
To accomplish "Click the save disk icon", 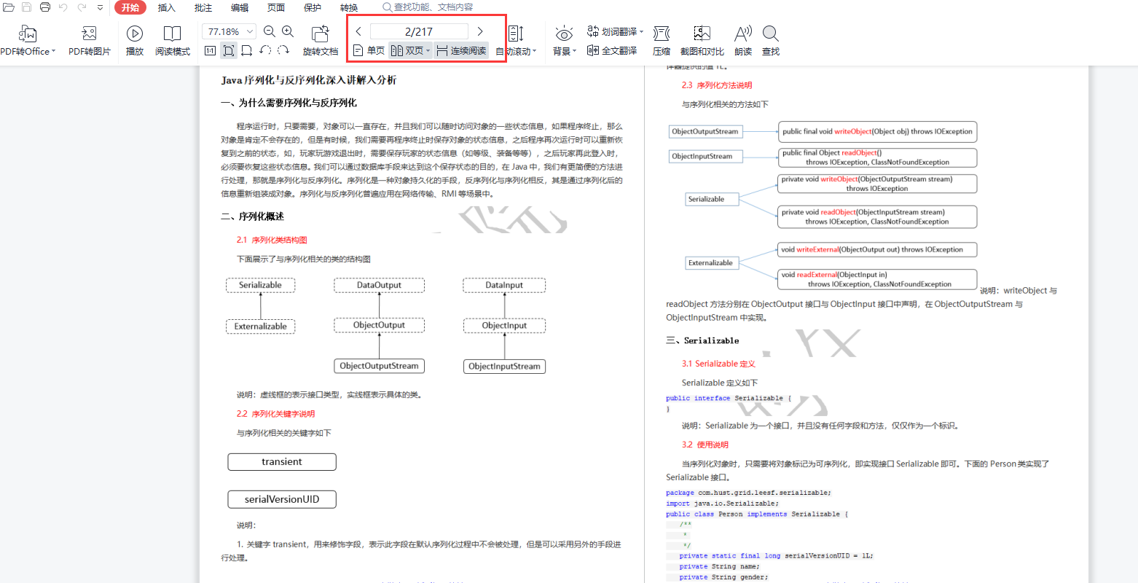I will (x=27, y=7).
